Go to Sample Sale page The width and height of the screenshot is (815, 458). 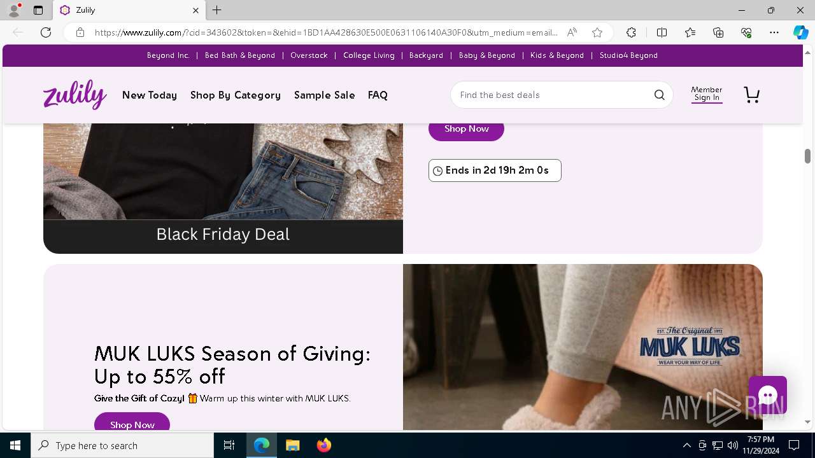tap(325, 95)
